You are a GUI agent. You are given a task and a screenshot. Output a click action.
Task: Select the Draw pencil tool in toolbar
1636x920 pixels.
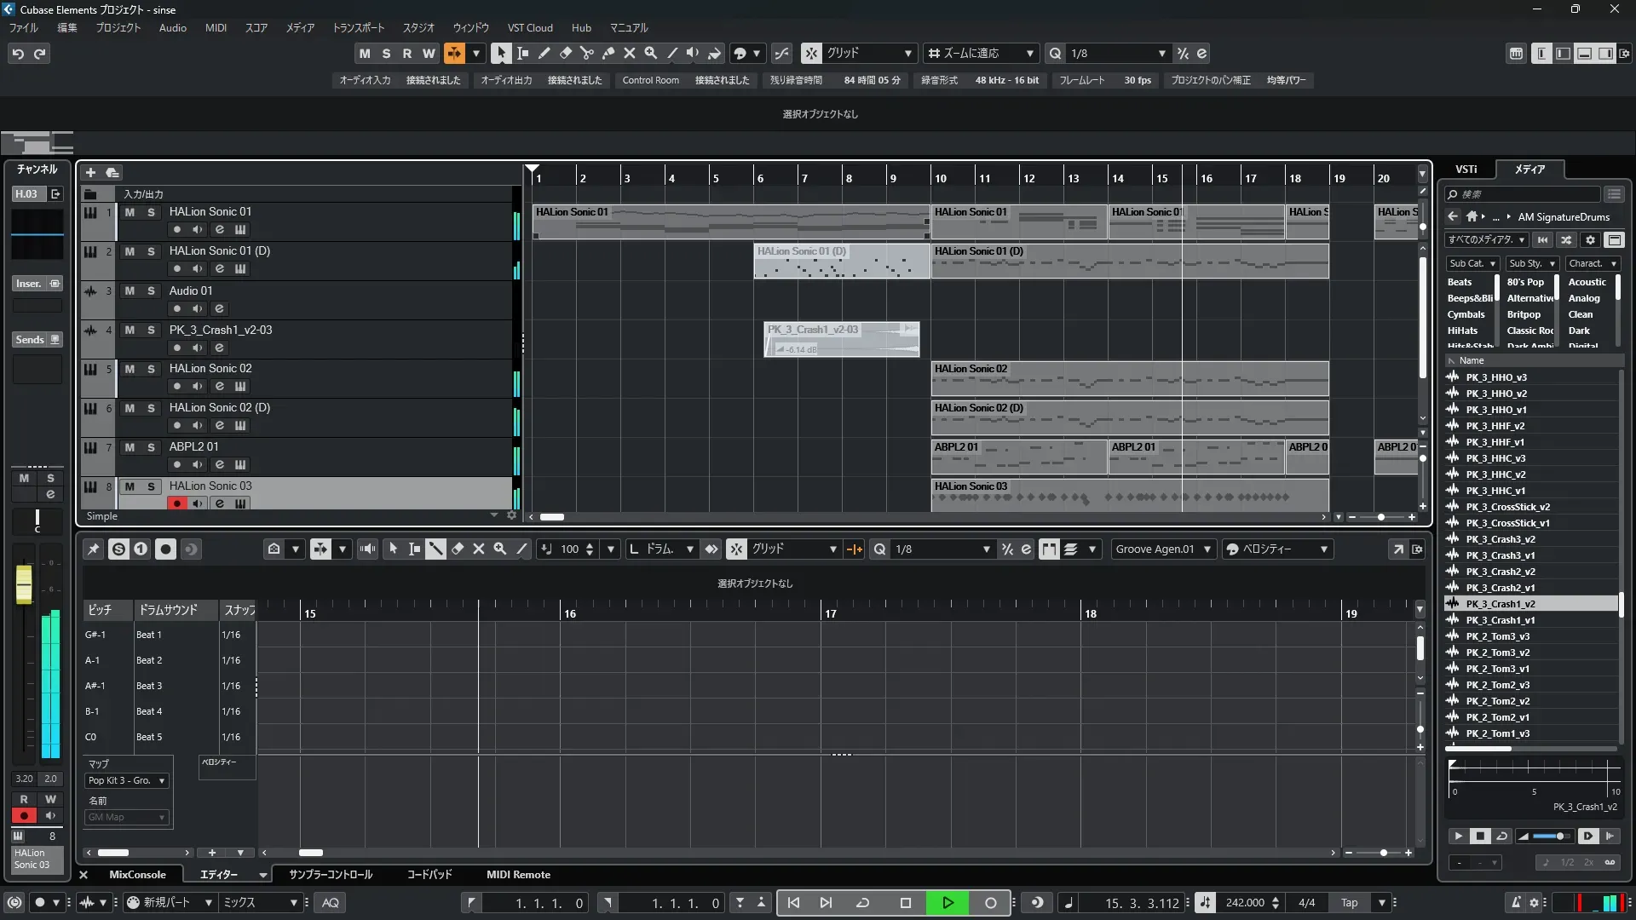(x=544, y=53)
